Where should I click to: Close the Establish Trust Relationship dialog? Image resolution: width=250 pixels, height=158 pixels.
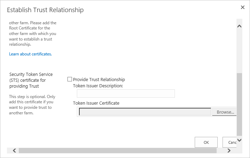(242, 7)
